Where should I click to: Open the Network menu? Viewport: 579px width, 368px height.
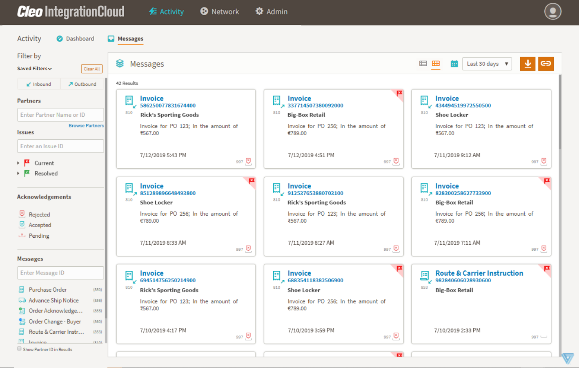point(219,12)
